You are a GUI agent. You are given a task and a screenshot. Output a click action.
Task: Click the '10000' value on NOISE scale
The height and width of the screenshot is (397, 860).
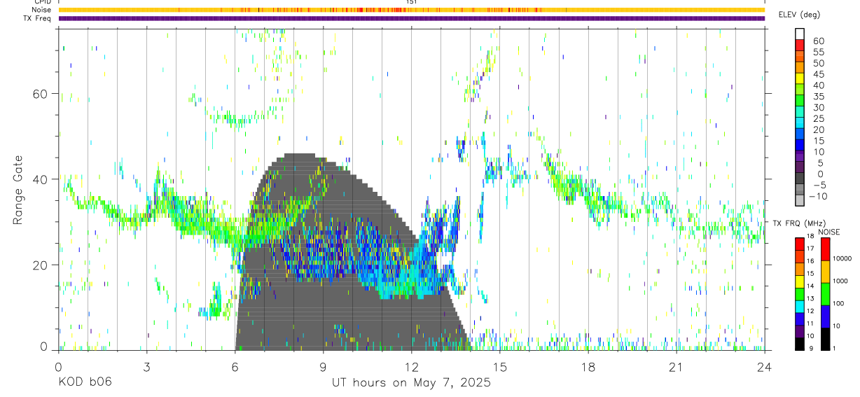(x=843, y=260)
